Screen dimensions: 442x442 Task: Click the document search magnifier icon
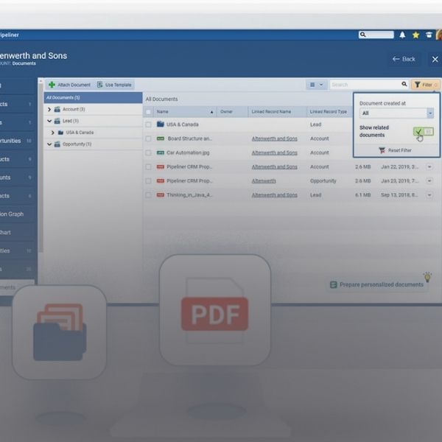(x=404, y=84)
